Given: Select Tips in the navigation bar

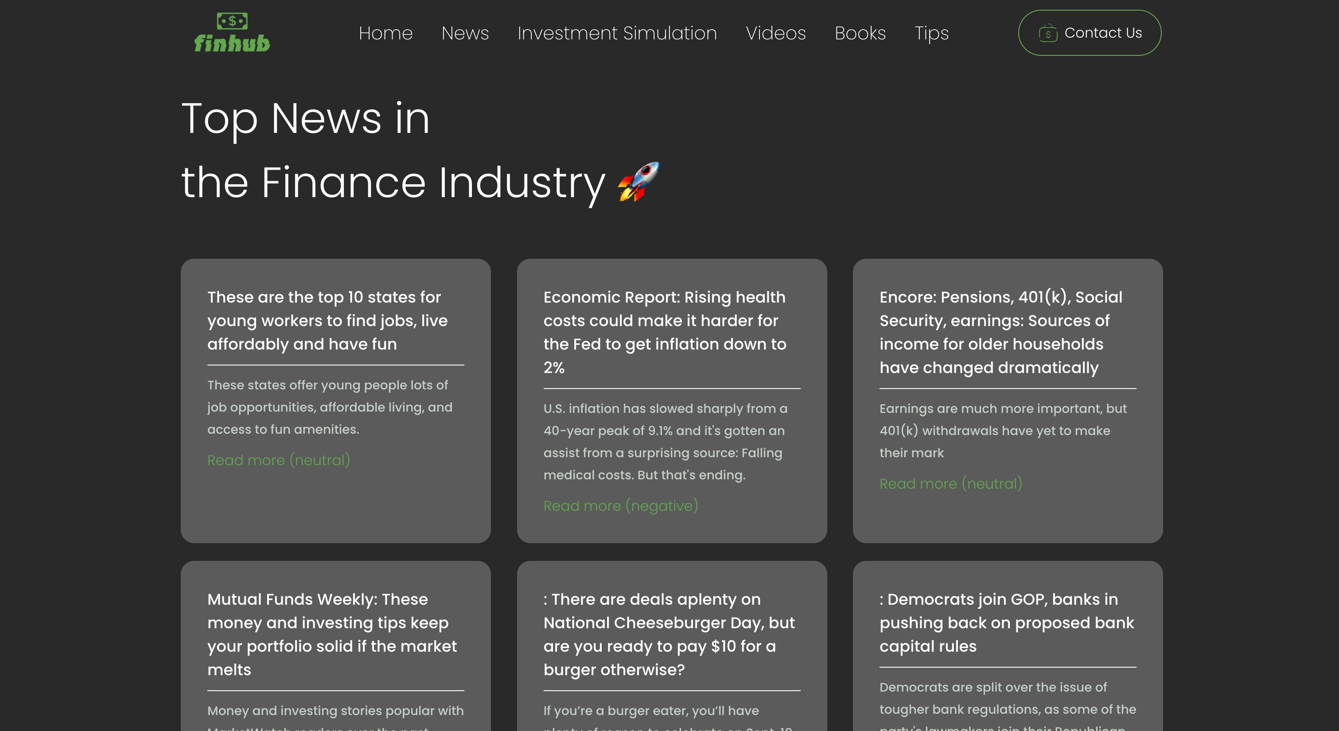Looking at the screenshot, I should pyautogui.click(x=931, y=33).
